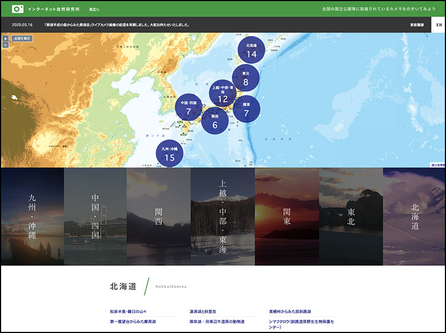Image resolution: width=446 pixels, height=333 pixels.
Task: Switch language with the EN button
Action: point(438,25)
